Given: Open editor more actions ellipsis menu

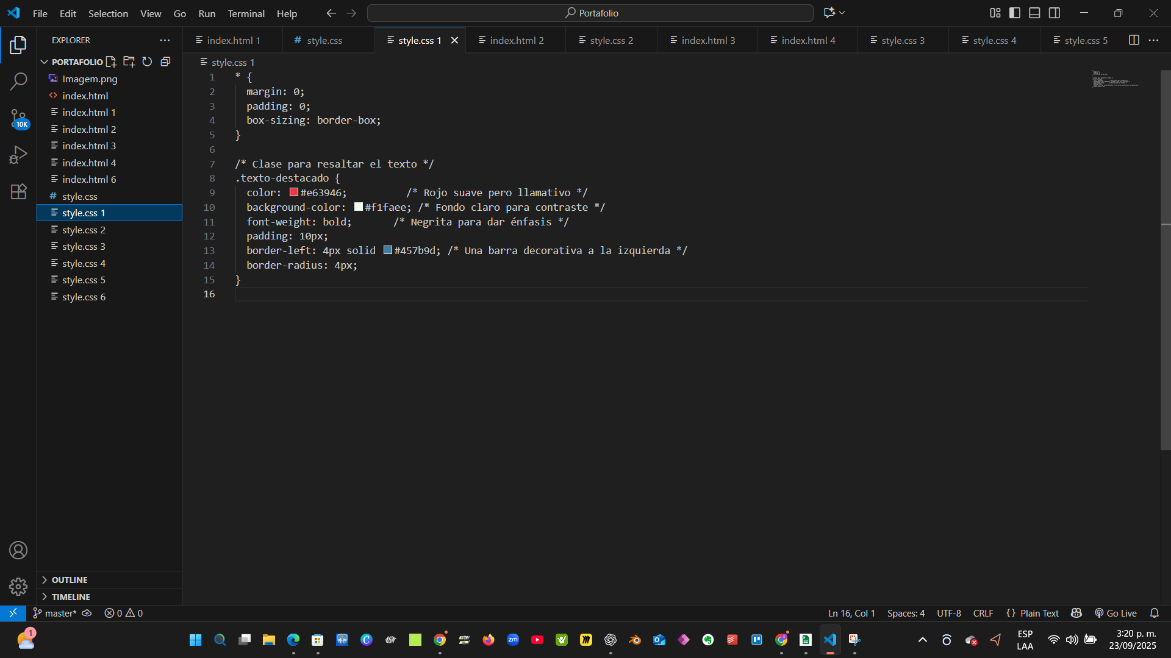Looking at the screenshot, I should click(1153, 40).
